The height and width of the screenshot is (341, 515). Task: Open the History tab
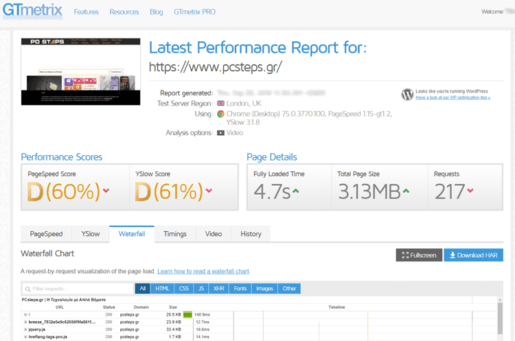(x=251, y=234)
